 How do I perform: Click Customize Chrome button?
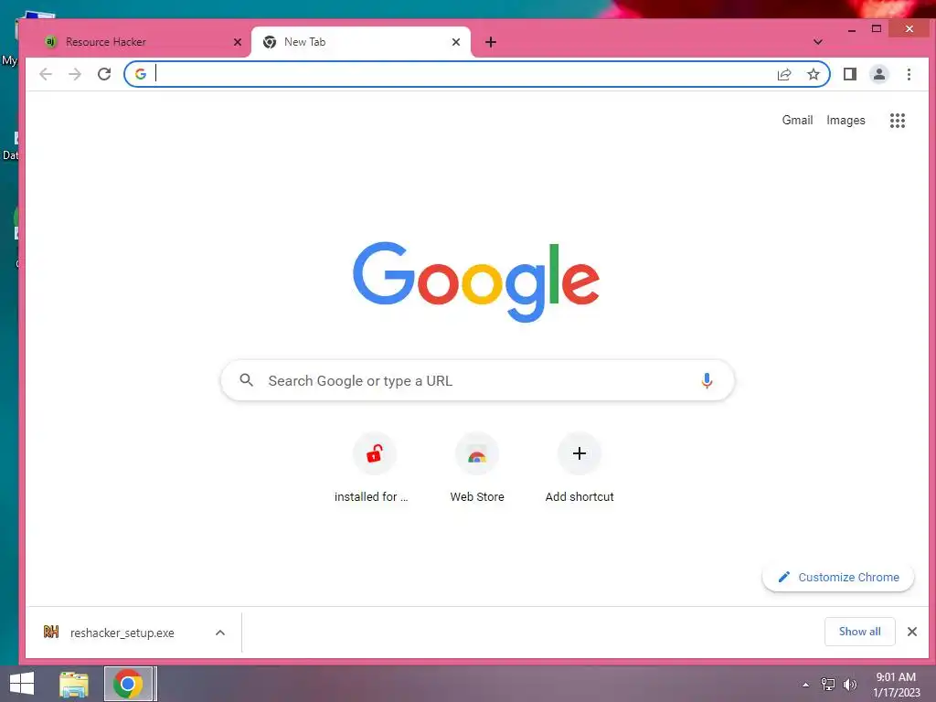(x=837, y=578)
